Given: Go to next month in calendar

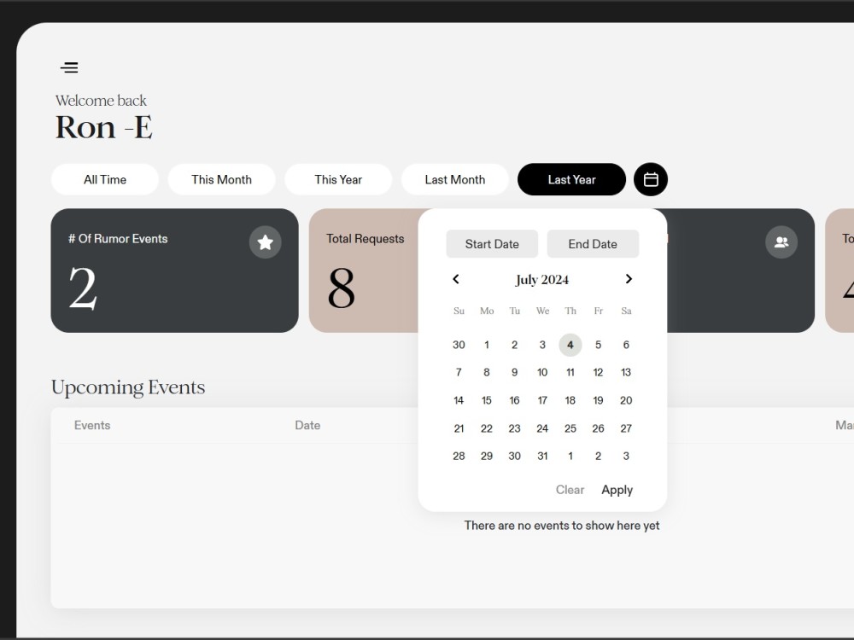Looking at the screenshot, I should pos(629,279).
